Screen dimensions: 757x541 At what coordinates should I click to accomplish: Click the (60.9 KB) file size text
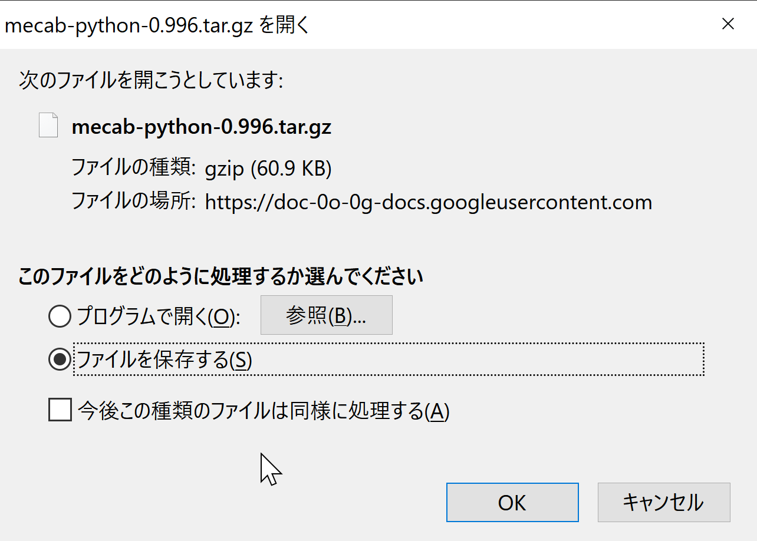point(291,169)
